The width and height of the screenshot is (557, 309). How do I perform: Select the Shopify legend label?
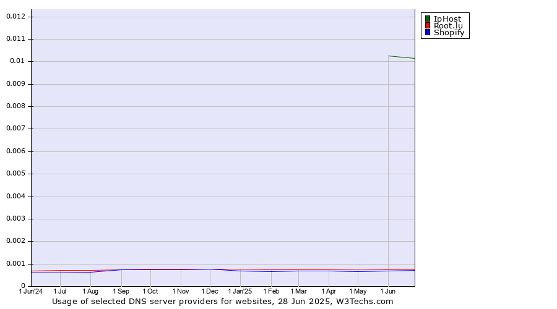pyautogui.click(x=449, y=33)
